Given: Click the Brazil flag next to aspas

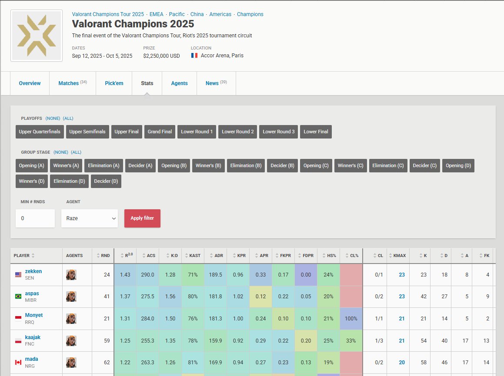Looking at the screenshot, I should pos(18,297).
